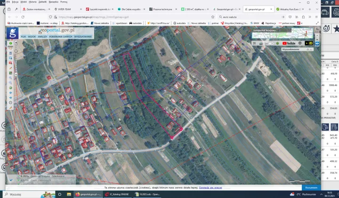This screenshot has height=198, width=339.
Task: Bookmark this page with star icon
Action: [213, 17]
